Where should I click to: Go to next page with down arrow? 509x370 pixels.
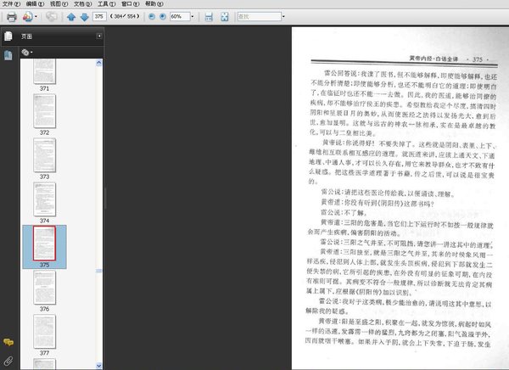[84, 17]
